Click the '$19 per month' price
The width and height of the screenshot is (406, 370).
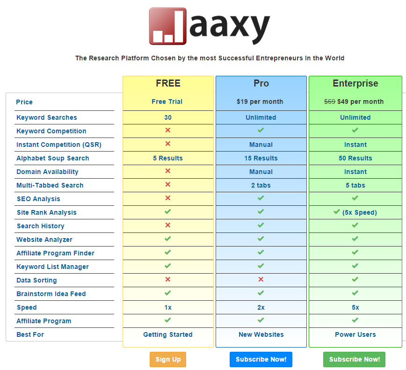[260, 102]
